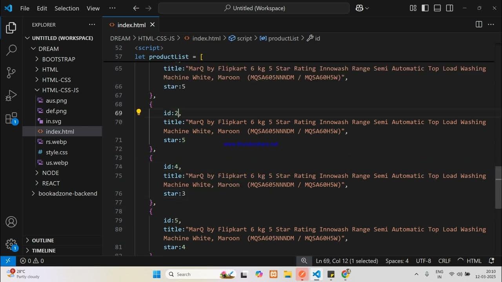This screenshot has height=282, width=502.
Task: Click the Split Editor Right icon
Action: [x=478, y=24]
